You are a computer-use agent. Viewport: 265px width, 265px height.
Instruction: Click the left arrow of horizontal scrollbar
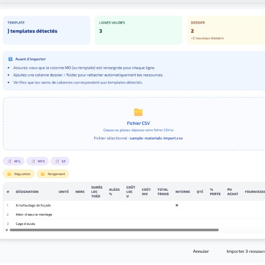[x=6, y=230]
